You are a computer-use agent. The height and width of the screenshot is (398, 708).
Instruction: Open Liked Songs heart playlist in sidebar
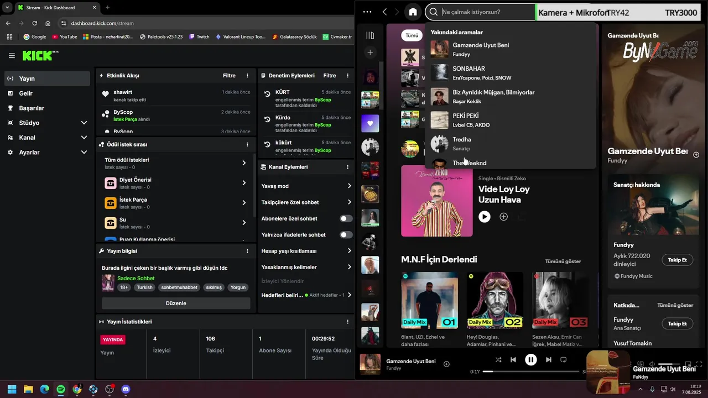pyautogui.click(x=370, y=123)
